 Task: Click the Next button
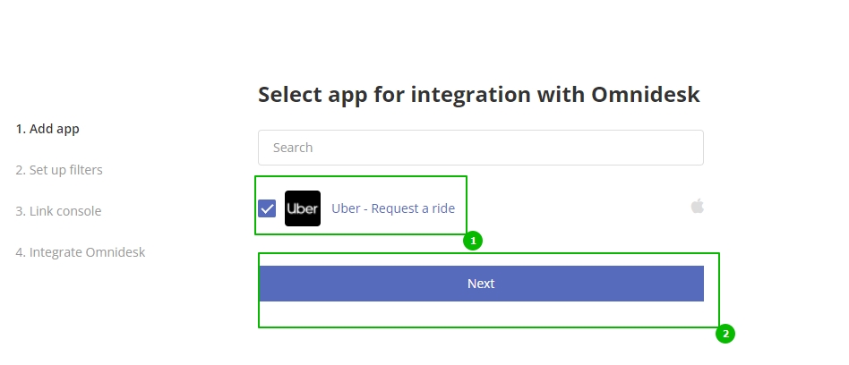point(481,284)
